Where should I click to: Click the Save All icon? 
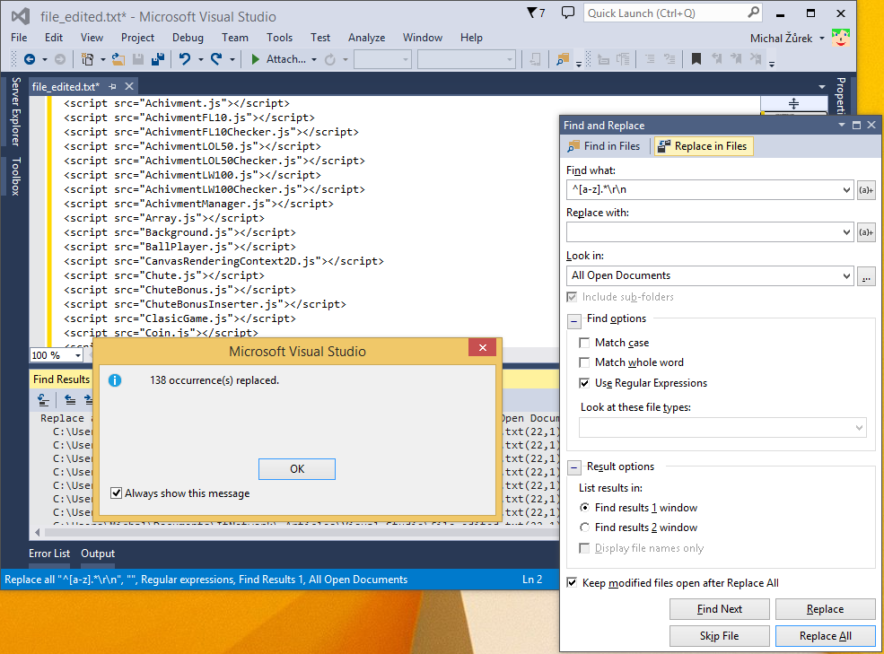pos(159,60)
